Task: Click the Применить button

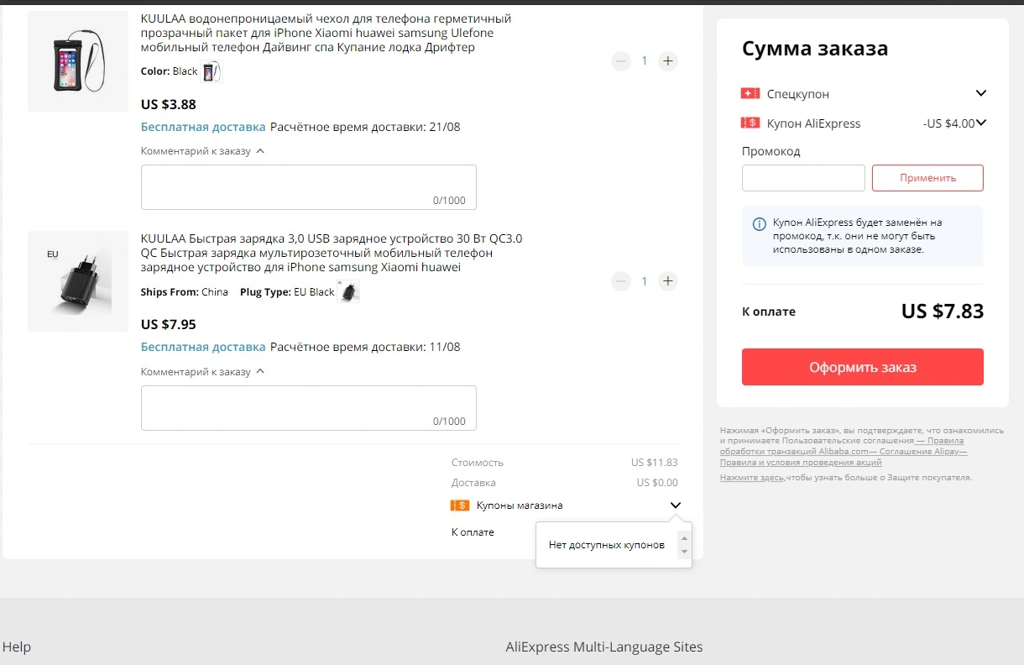Action: point(927,178)
